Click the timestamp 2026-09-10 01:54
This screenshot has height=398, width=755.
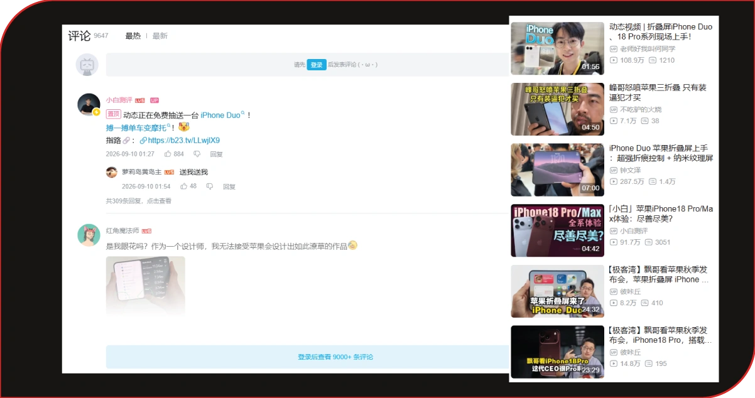[x=146, y=186]
